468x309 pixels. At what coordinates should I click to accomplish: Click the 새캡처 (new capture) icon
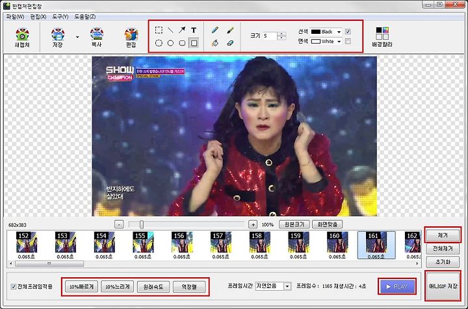(x=22, y=37)
